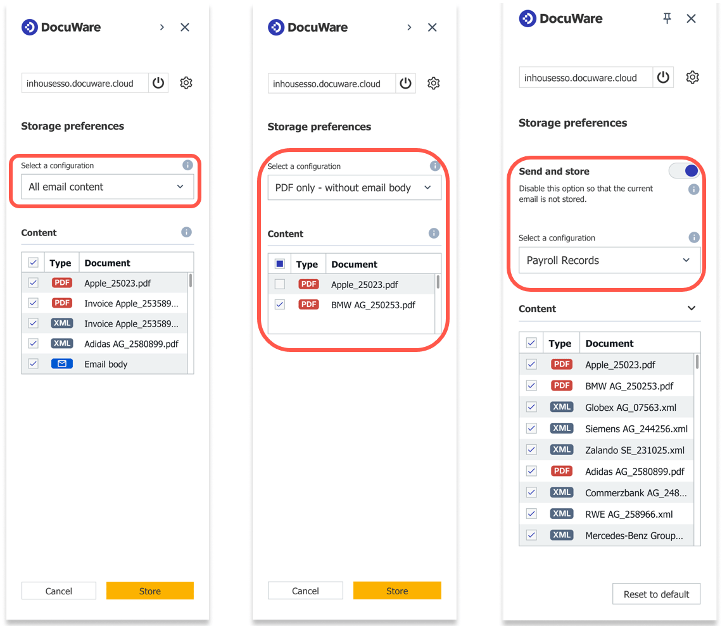Click Reset to default in the right panel
This screenshot has height=626, width=727.
point(656,594)
